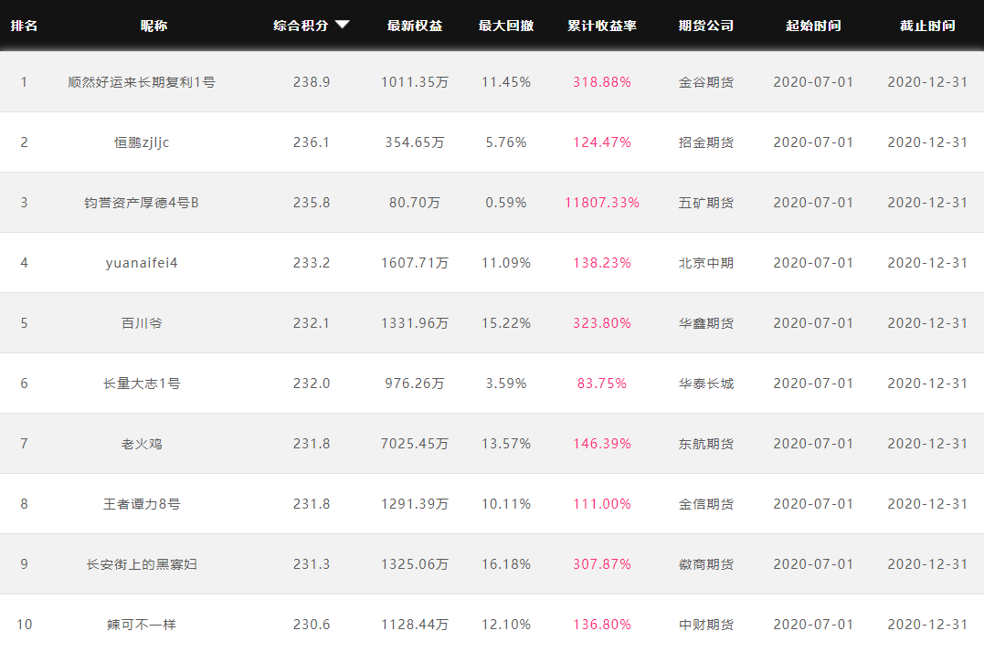Click return rate 146.39%
This screenshot has height=652, width=984.
(x=602, y=443)
